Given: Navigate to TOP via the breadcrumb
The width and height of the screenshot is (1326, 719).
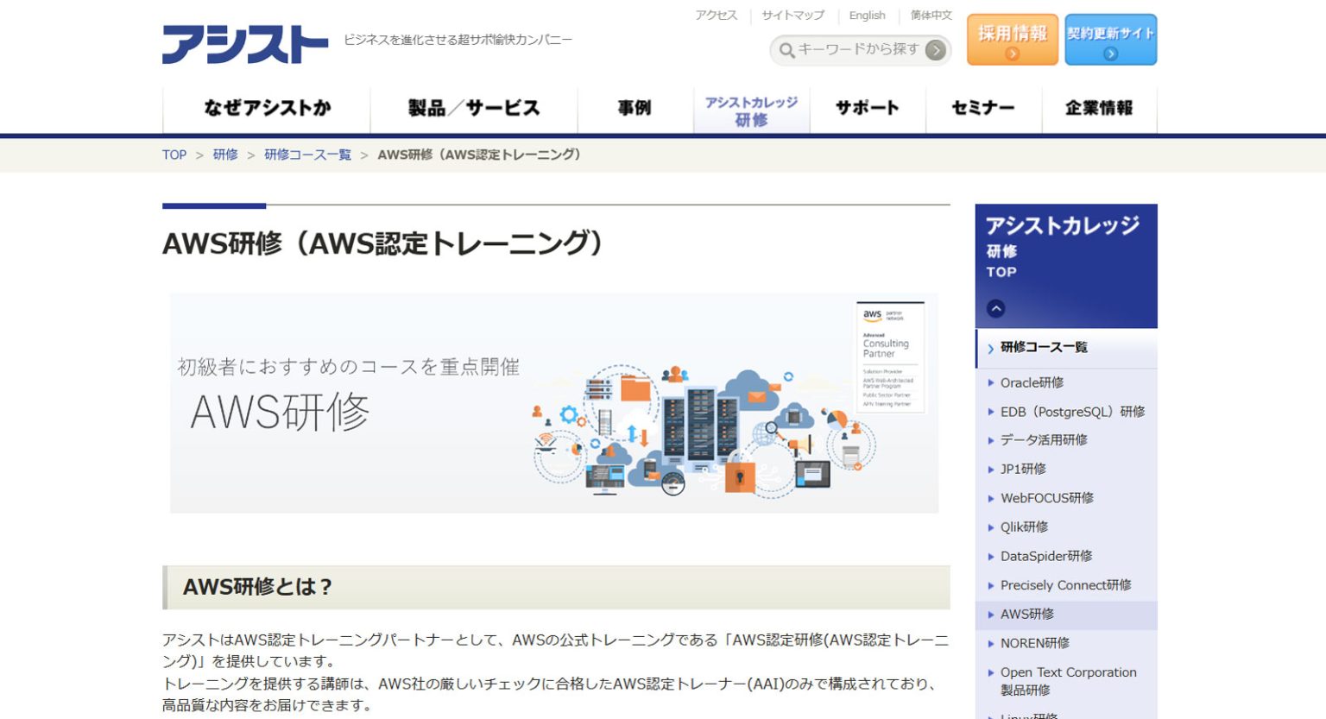Looking at the screenshot, I should 174,155.
